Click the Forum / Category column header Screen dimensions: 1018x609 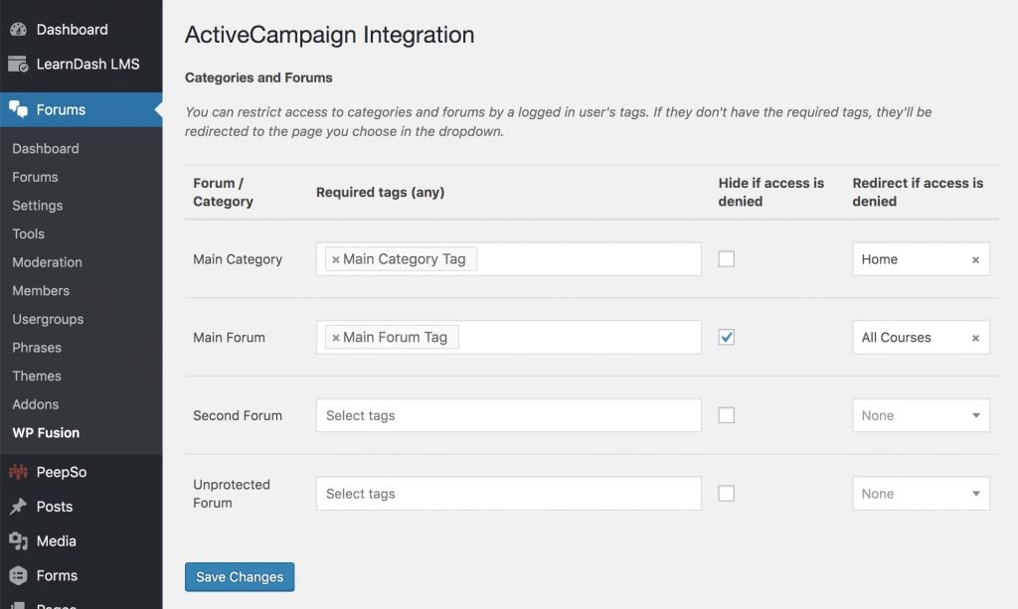click(x=224, y=193)
